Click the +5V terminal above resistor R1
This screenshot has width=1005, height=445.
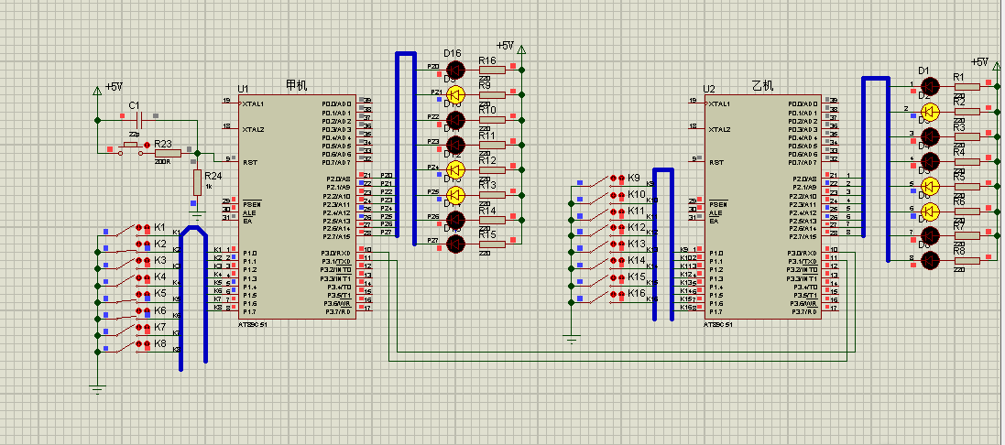[997, 66]
